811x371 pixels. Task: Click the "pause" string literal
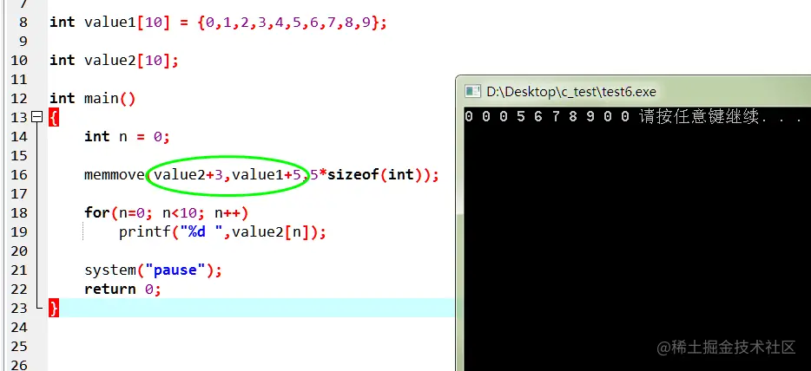[x=175, y=270]
